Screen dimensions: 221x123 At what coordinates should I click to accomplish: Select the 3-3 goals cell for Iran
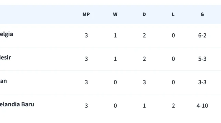point(202,82)
